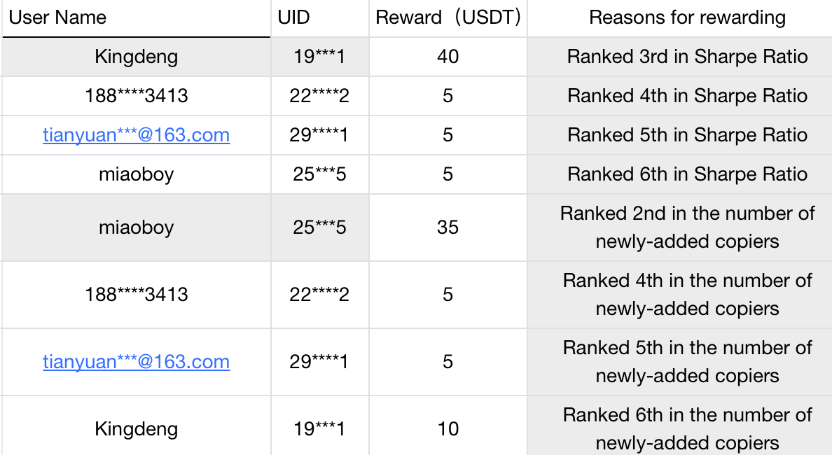Click the reward cell showing 40
This screenshot has height=455, width=832.
(x=448, y=57)
